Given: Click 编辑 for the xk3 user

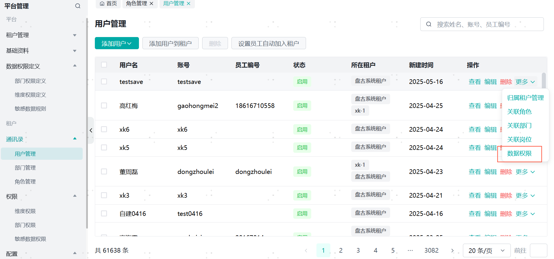Looking at the screenshot, I should (x=490, y=196).
